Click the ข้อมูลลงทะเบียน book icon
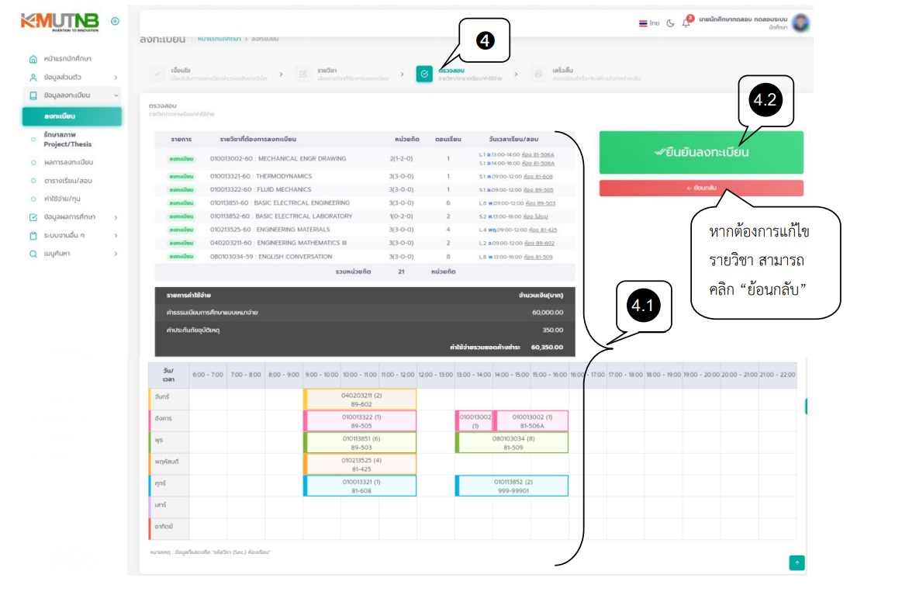909x602 pixels. 33,95
